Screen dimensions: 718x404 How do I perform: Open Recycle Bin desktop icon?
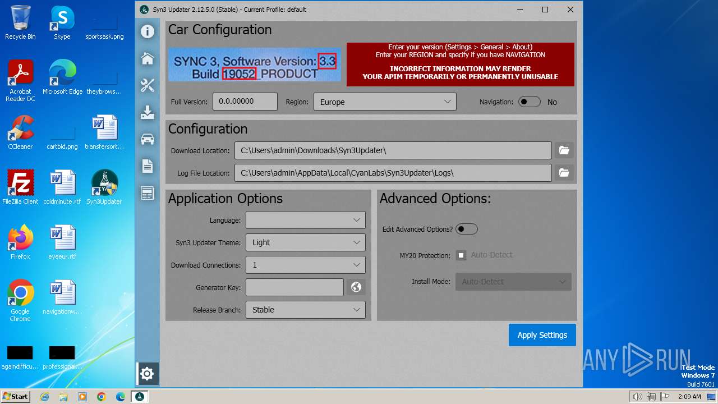tap(20, 23)
